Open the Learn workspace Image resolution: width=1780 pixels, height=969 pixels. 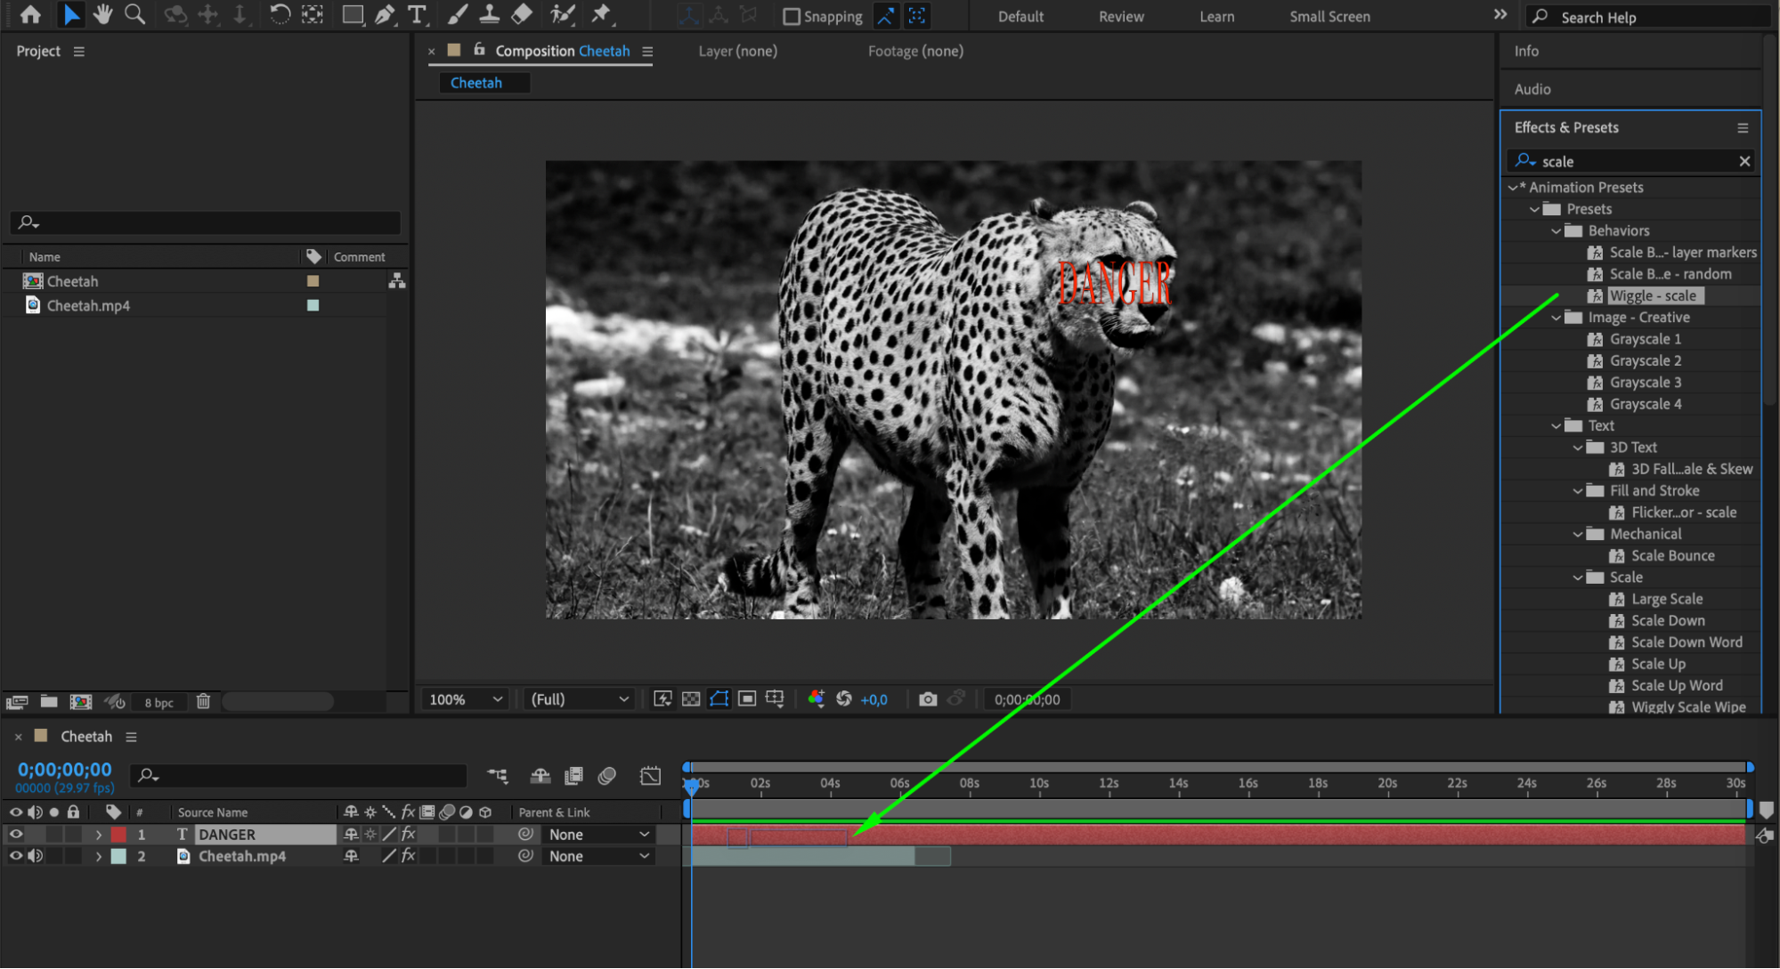pyautogui.click(x=1216, y=16)
